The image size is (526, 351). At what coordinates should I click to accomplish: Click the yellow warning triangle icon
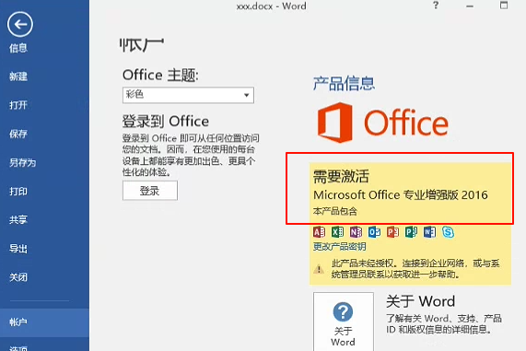tap(319, 269)
